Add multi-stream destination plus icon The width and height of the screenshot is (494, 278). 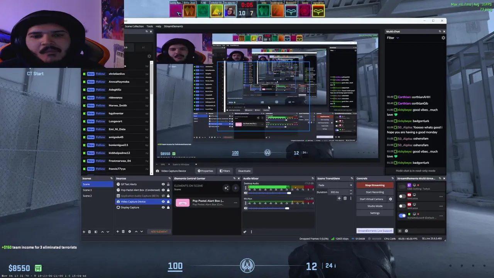click(400, 231)
